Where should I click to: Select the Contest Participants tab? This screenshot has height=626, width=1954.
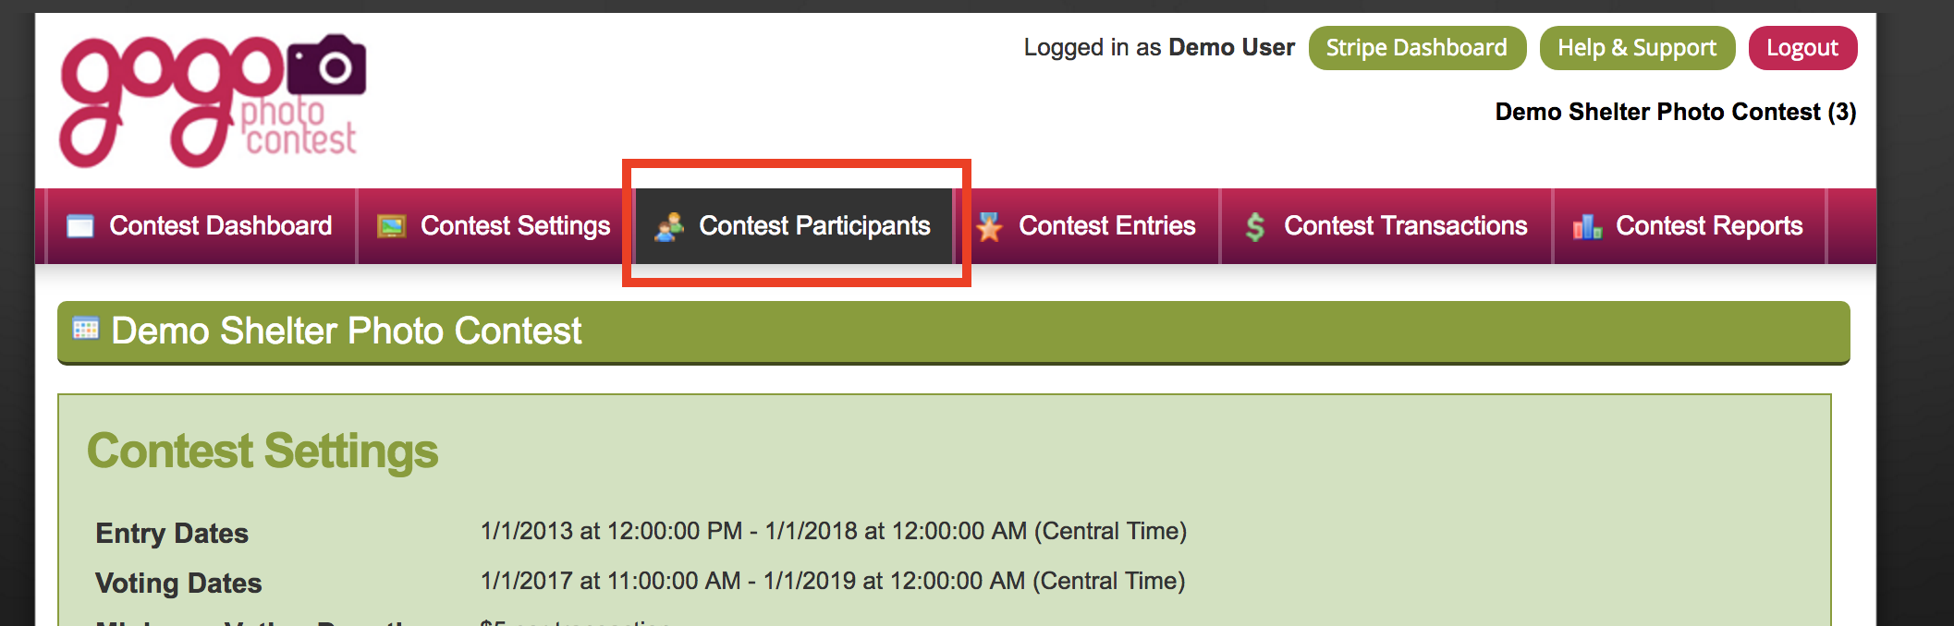click(x=794, y=226)
